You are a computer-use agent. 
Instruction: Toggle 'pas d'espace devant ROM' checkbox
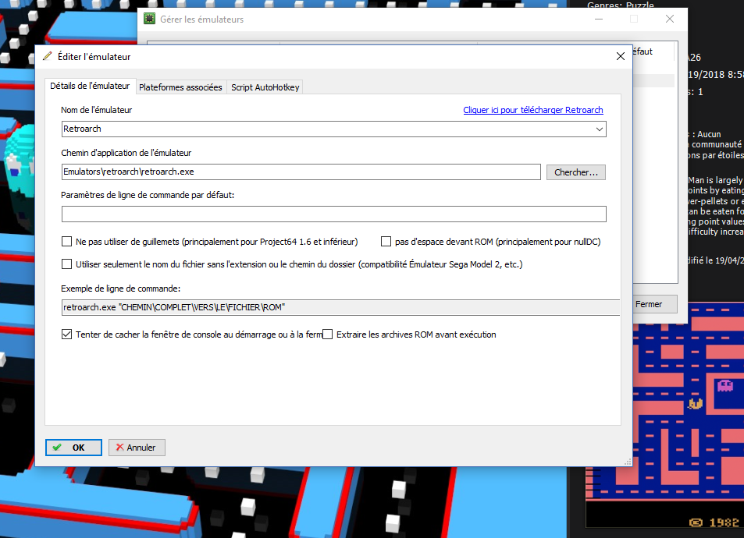click(386, 242)
